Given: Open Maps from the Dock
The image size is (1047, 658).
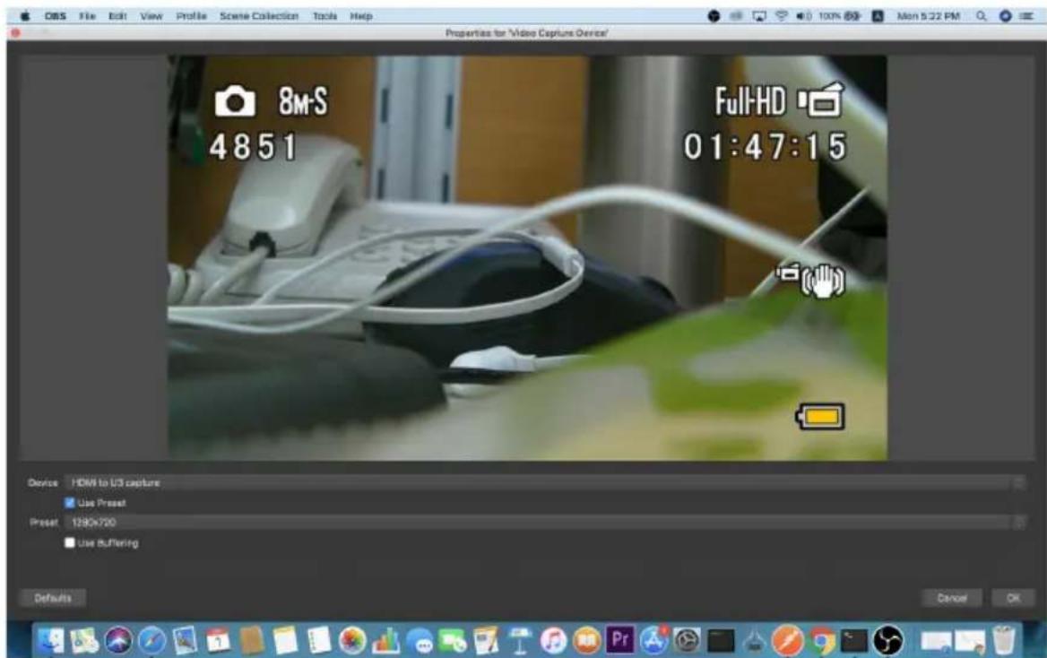Looking at the screenshot, I should (x=84, y=641).
